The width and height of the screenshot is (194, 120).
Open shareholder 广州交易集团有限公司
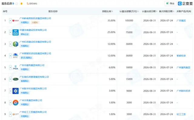[31, 100]
